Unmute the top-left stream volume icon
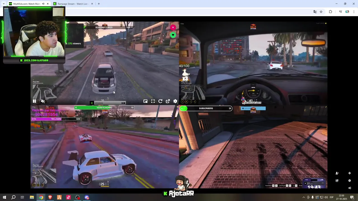The height and width of the screenshot is (201, 358). 43,101
